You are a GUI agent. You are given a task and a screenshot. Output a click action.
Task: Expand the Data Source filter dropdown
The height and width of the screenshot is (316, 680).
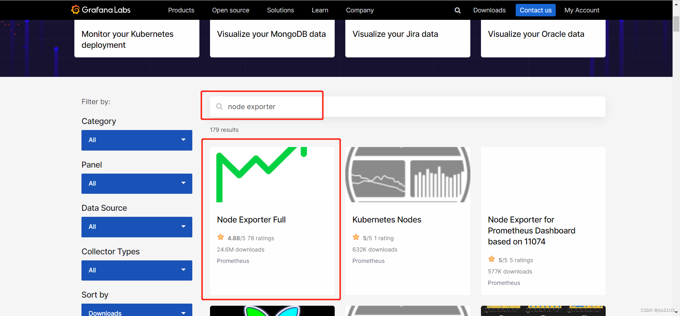137,227
